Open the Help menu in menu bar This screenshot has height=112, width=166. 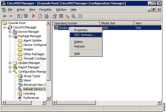tap(74, 10)
